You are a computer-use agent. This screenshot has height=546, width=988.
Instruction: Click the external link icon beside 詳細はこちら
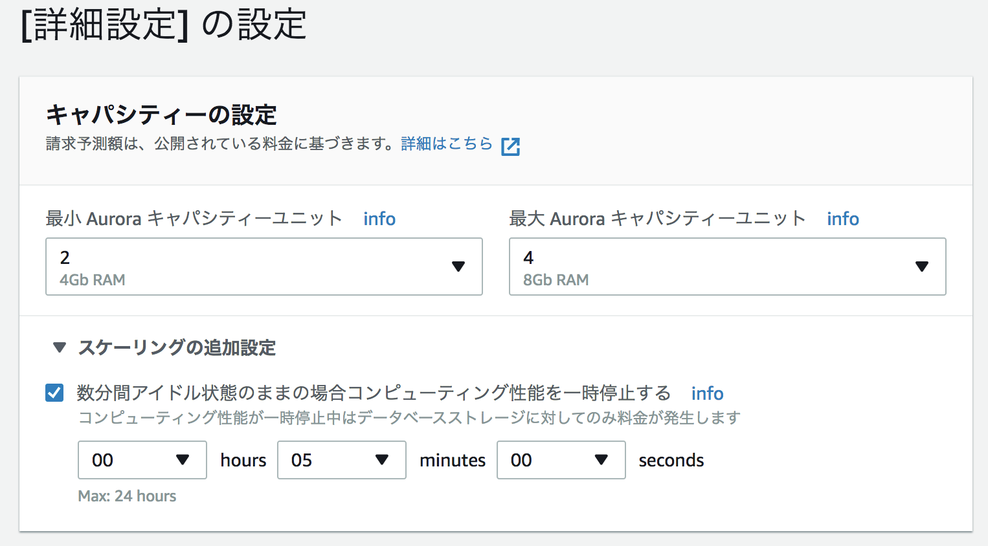tap(511, 146)
